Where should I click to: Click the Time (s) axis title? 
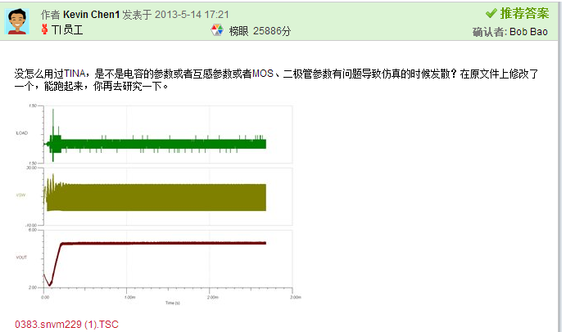click(x=173, y=303)
